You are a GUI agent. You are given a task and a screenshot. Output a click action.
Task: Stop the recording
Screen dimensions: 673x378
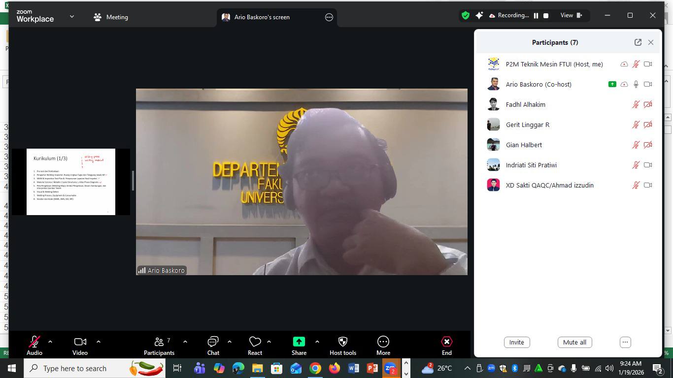click(546, 16)
